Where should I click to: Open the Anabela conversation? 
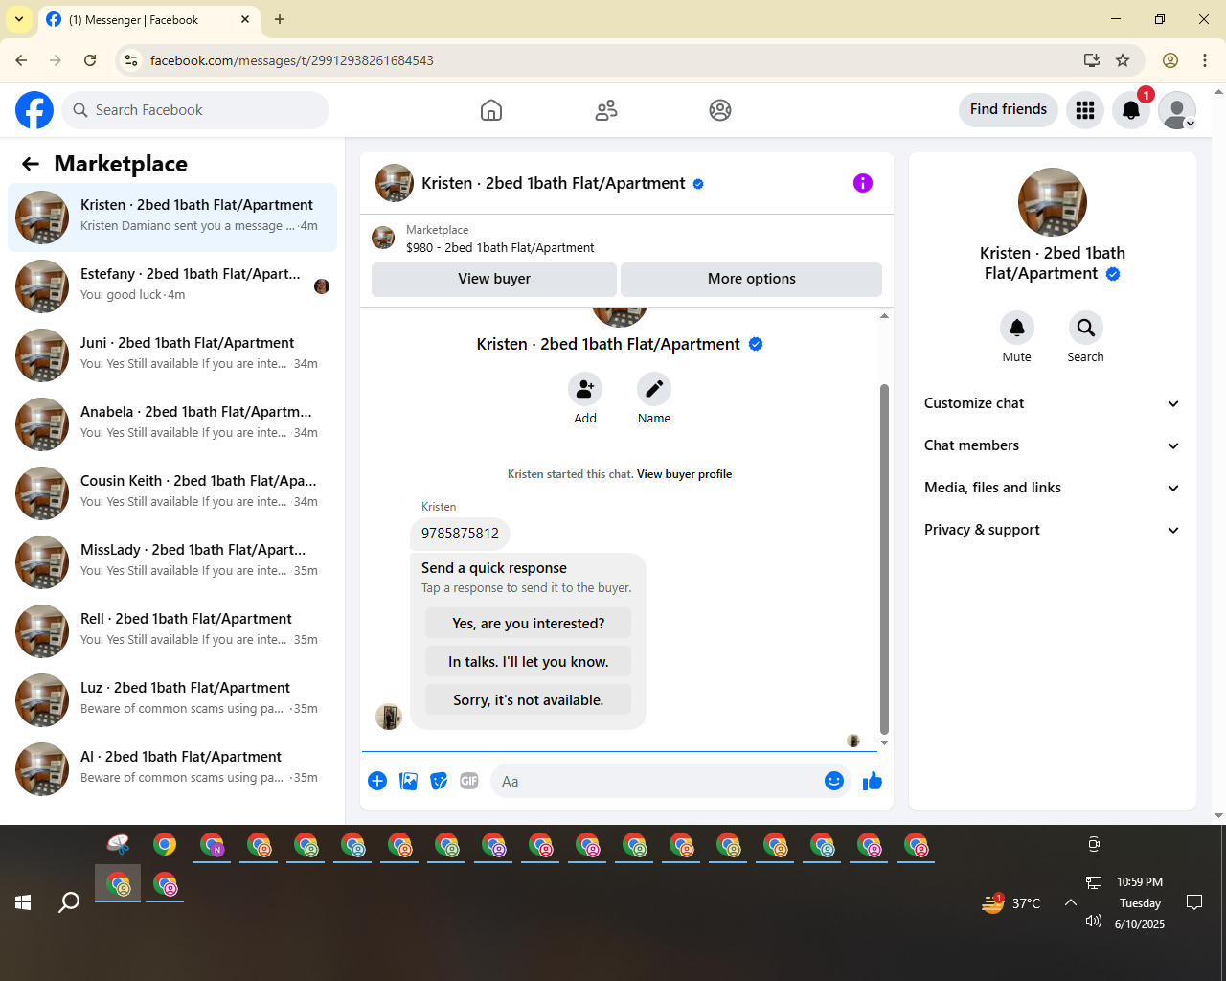172,424
